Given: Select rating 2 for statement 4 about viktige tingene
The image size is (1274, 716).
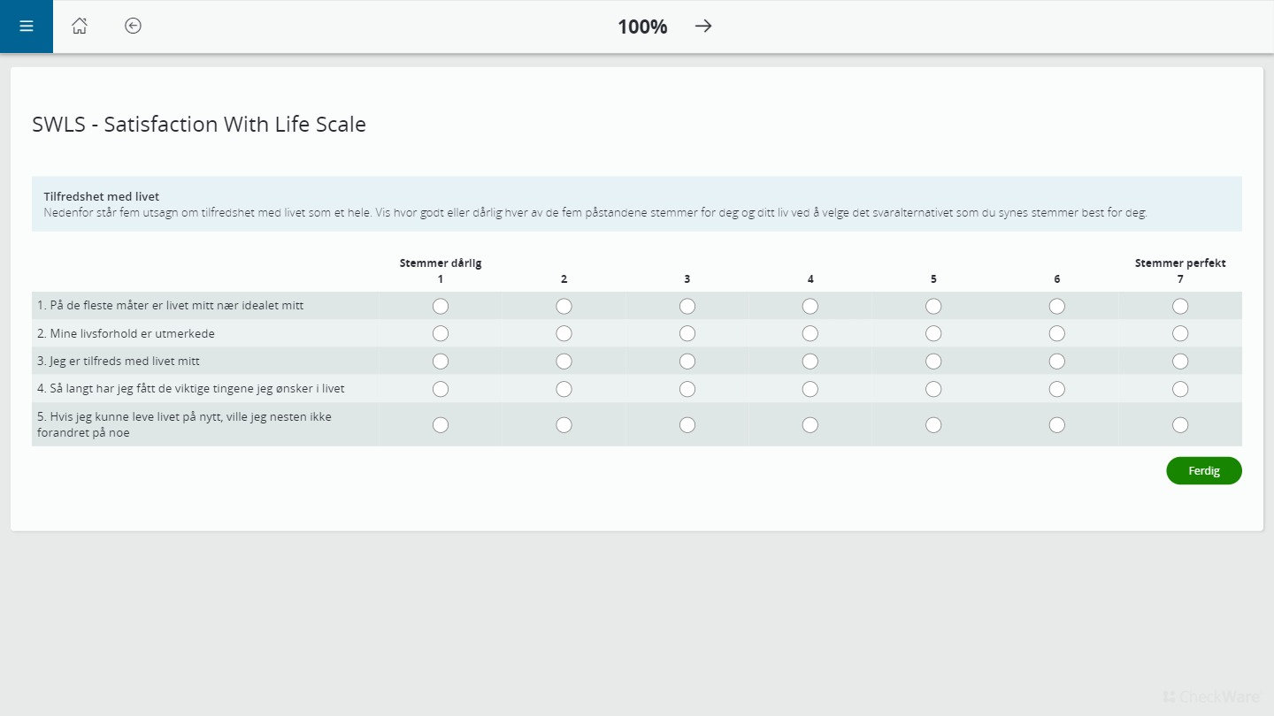Looking at the screenshot, I should point(564,389).
